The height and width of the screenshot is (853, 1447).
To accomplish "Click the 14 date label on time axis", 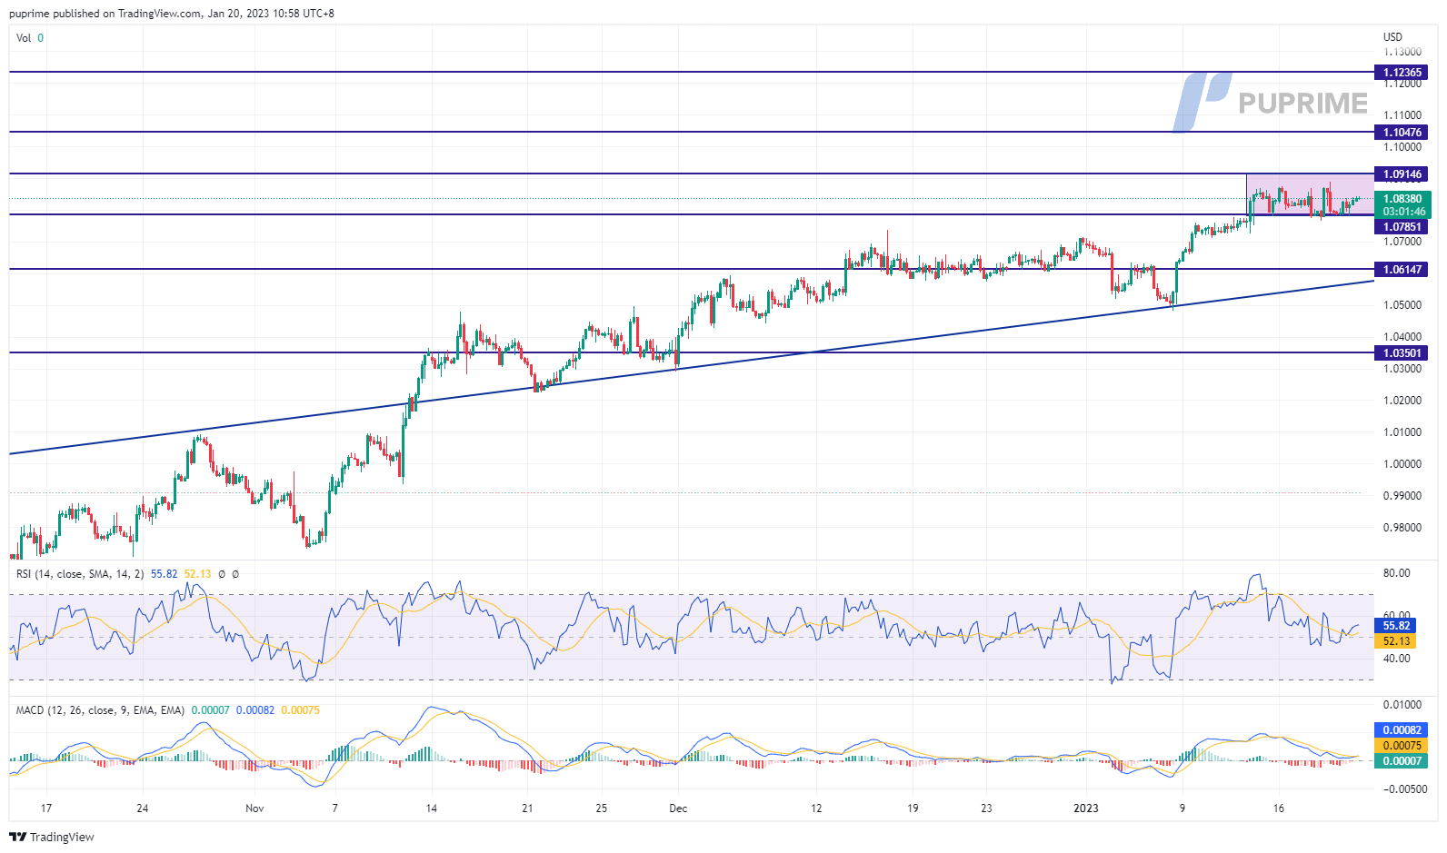I will pos(432,808).
